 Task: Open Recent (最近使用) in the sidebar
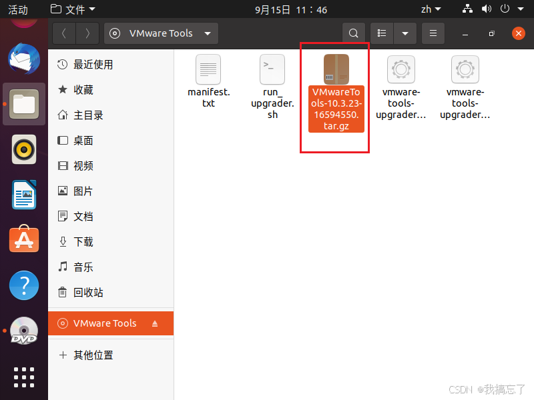coord(111,64)
